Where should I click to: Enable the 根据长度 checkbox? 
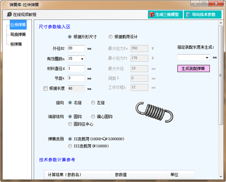point(46,88)
